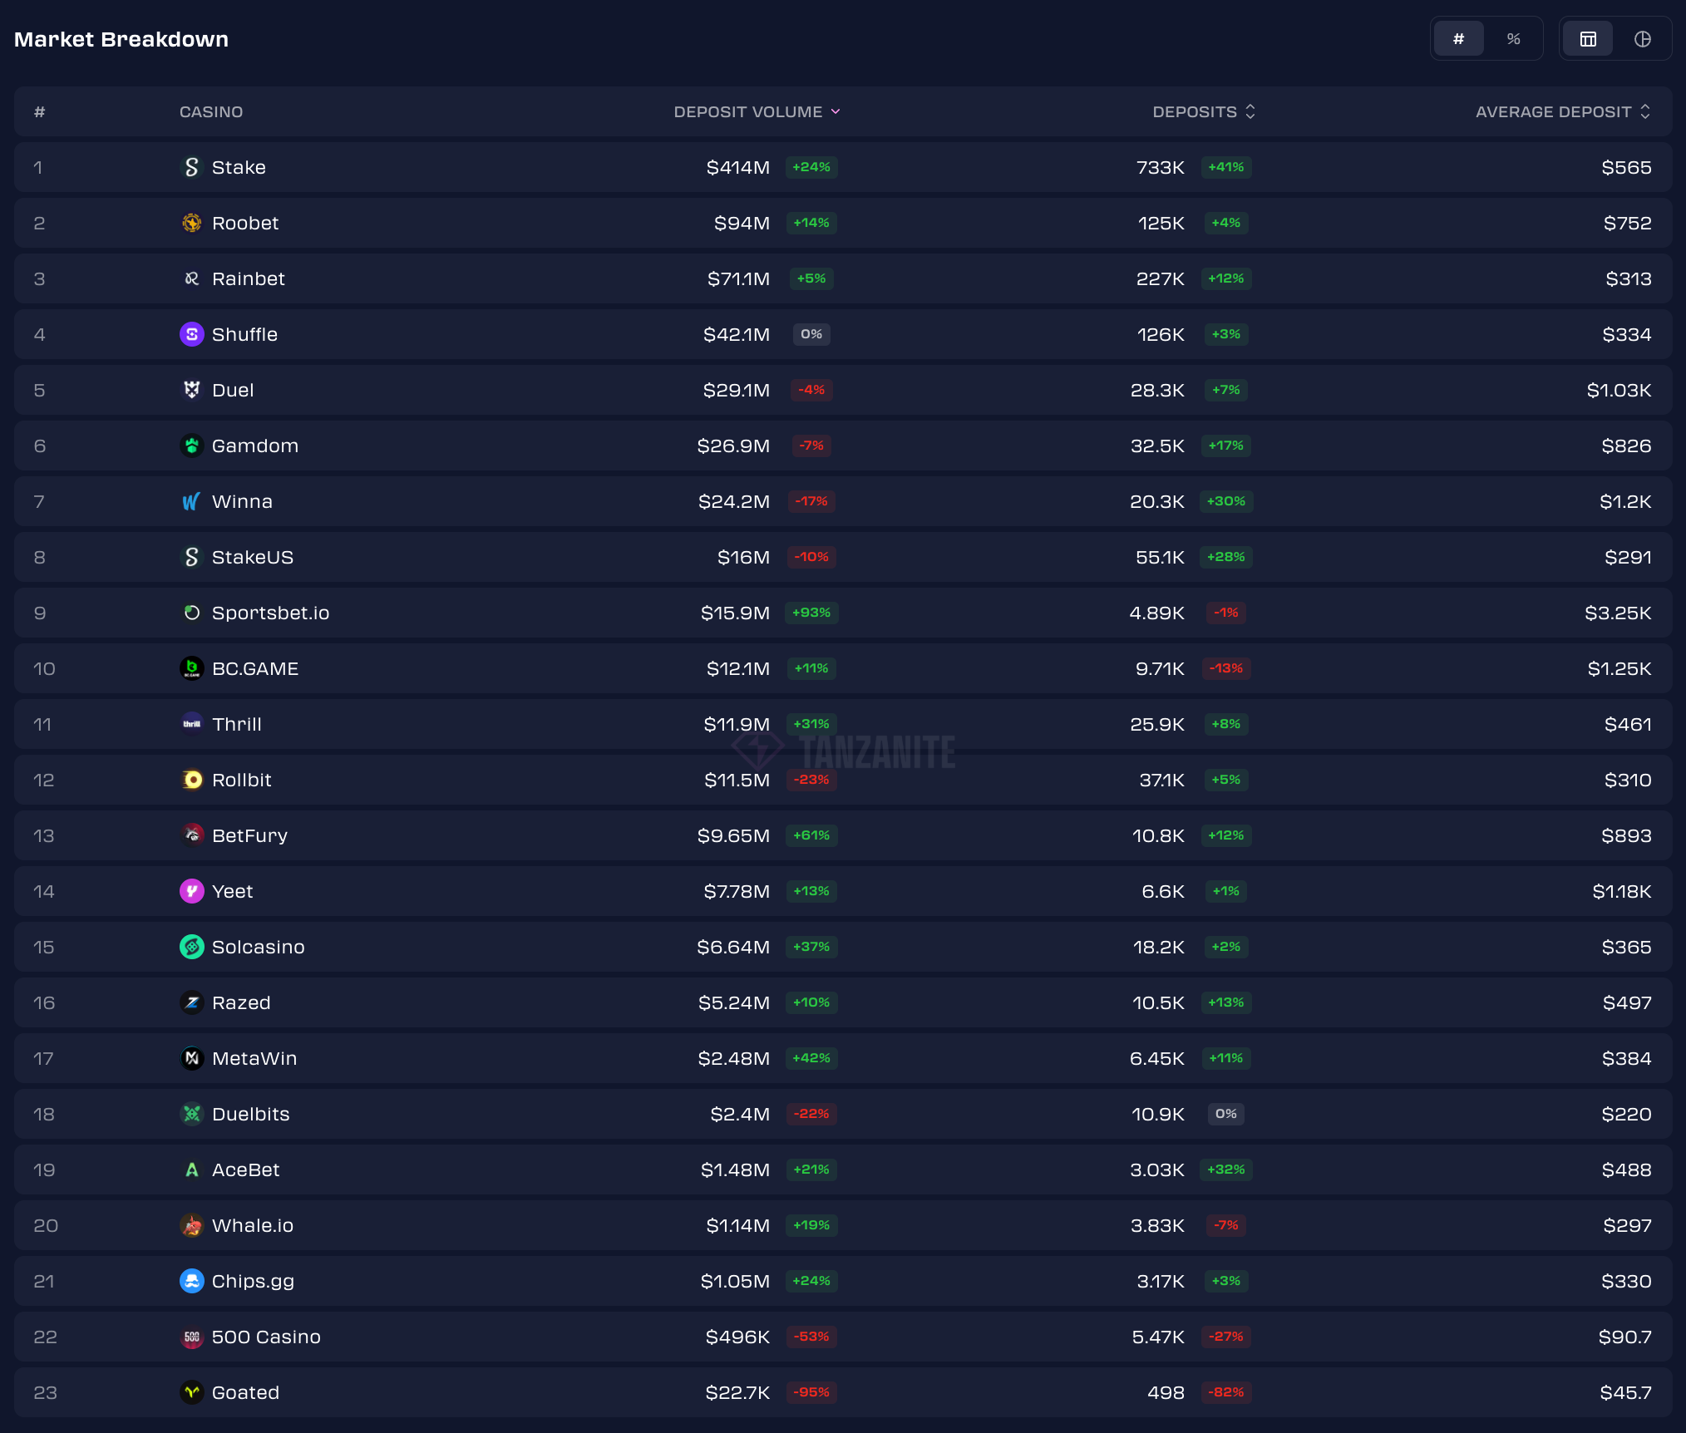Click the Yeet pink logo icon

coord(191,891)
